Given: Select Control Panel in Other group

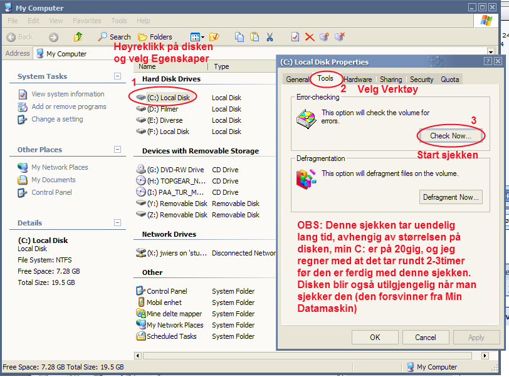Looking at the screenshot, I should pos(161,291).
